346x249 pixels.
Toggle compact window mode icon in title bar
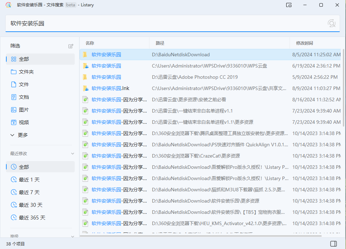coord(289,5)
